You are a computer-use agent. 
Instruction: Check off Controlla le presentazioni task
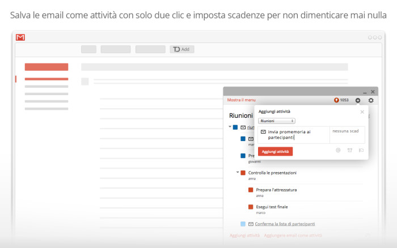[243, 173]
